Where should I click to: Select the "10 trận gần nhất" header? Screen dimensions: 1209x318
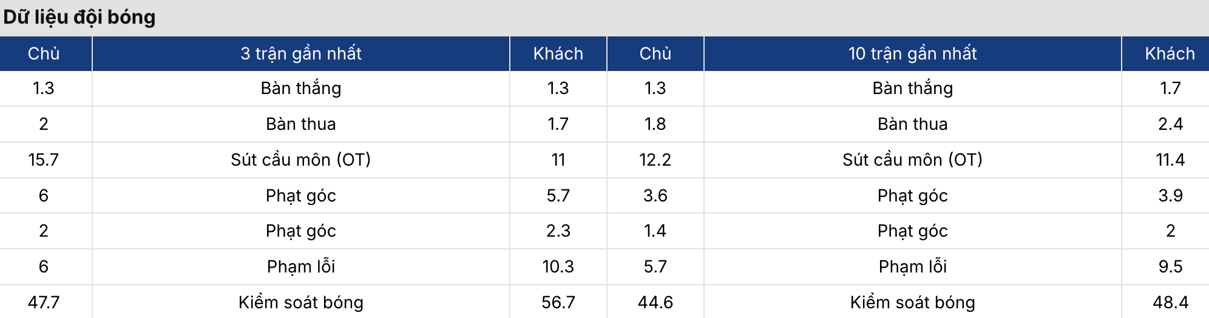[x=912, y=53]
